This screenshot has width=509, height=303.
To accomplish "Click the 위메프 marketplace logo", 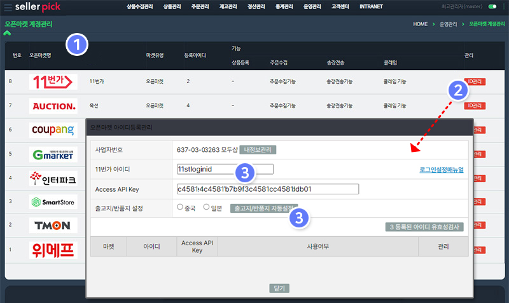I will coord(53,251).
